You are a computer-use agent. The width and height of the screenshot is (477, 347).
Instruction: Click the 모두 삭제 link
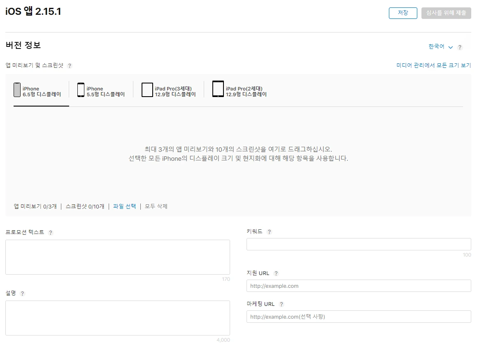156,206
